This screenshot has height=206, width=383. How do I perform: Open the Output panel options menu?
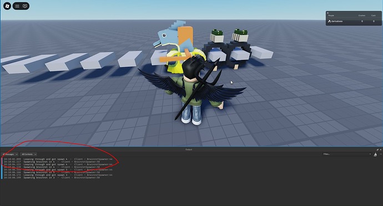click(381, 154)
